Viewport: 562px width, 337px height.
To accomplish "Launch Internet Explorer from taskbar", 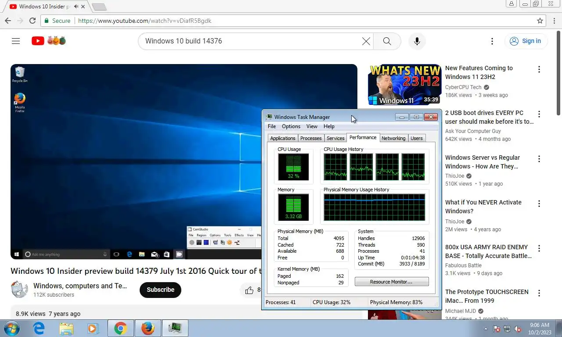I will tap(39, 328).
